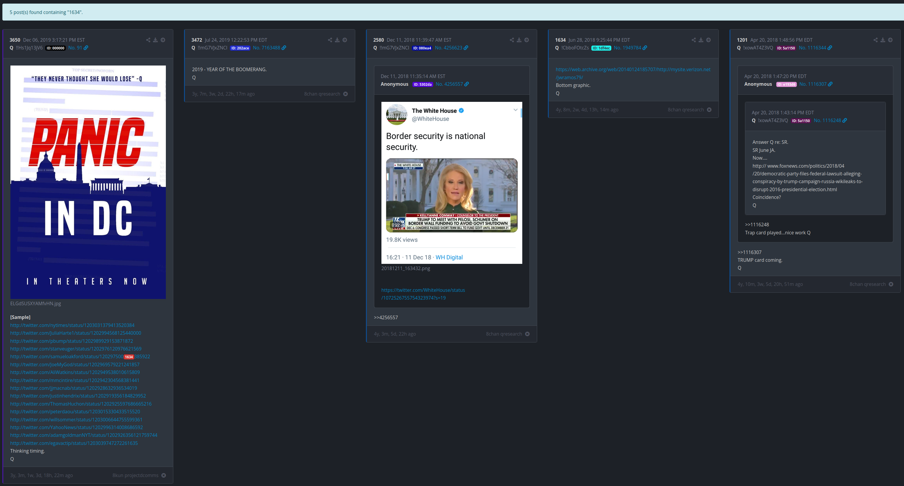904x486 pixels.
Task: Open nytimes twitter status link
Action: [72, 325]
